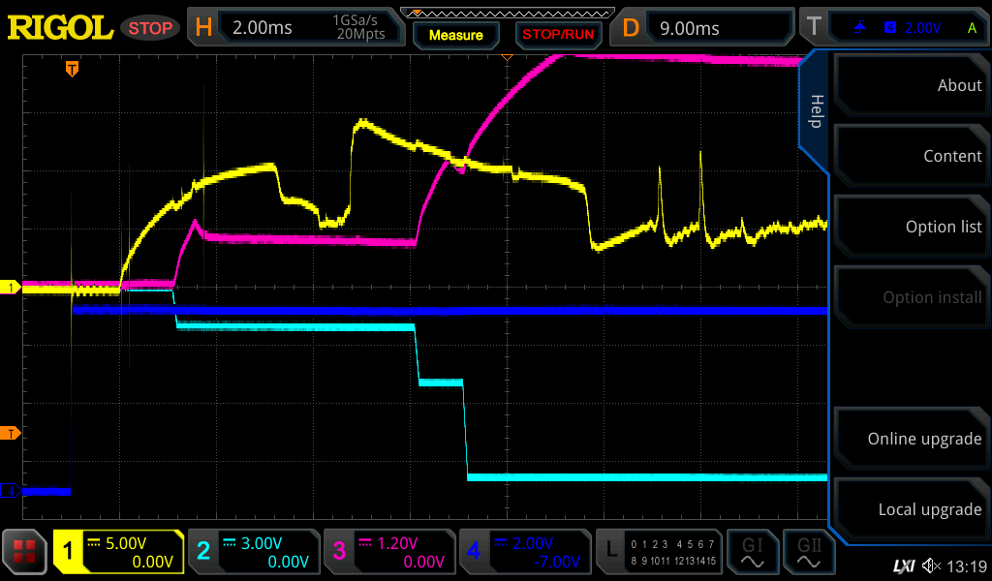Select the About menu item
992x581 pixels.
click(x=911, y=85)
